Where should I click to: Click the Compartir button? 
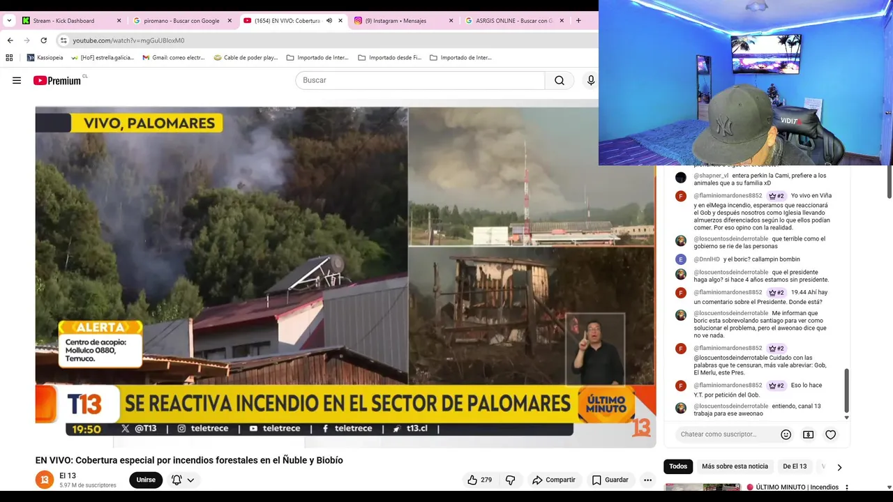[x=554, y=480]
